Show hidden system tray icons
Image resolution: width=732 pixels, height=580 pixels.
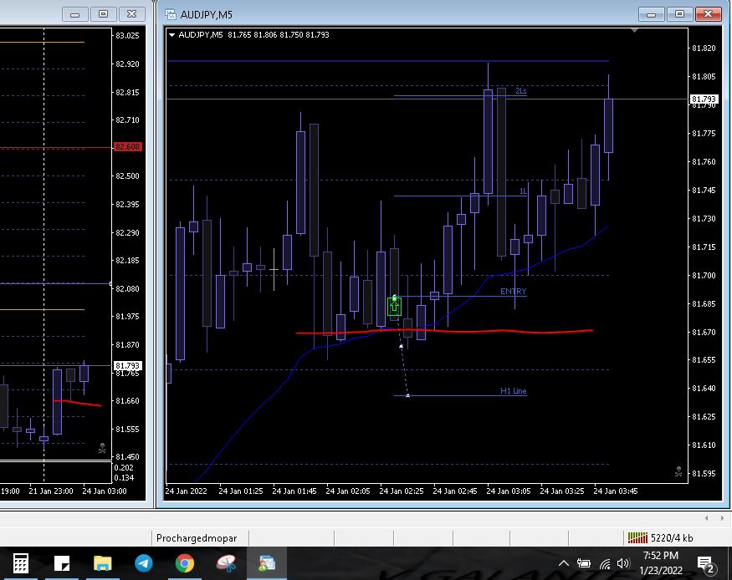pyautogui.click(x=564, y=563)
